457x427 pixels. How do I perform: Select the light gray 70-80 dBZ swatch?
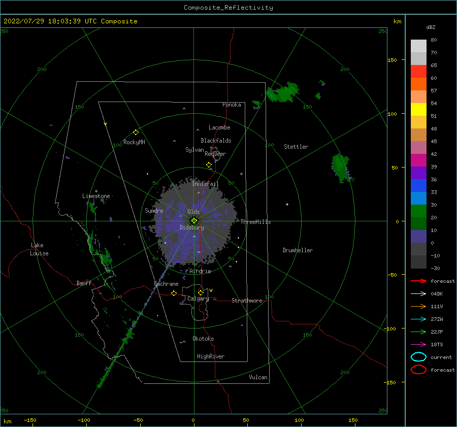pos(418,46)
